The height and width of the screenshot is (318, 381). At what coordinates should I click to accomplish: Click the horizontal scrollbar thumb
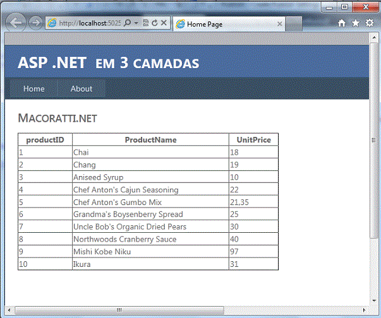119,310
